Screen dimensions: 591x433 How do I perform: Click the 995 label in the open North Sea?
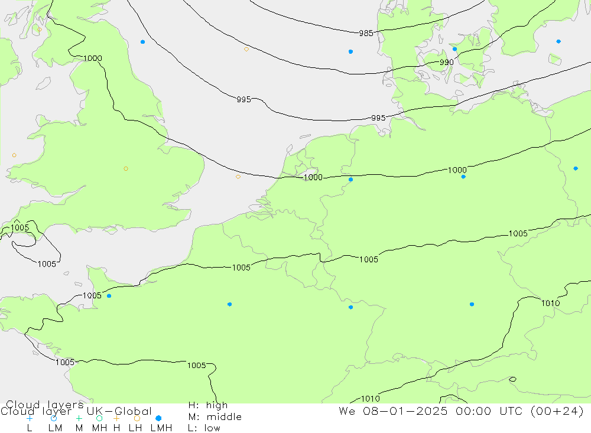coord(244,99)
